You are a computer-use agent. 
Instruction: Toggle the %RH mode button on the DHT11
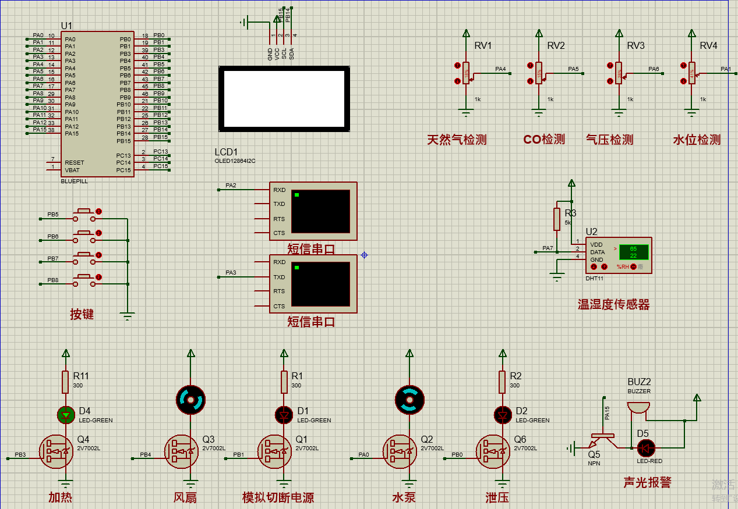tap(633, 267)
